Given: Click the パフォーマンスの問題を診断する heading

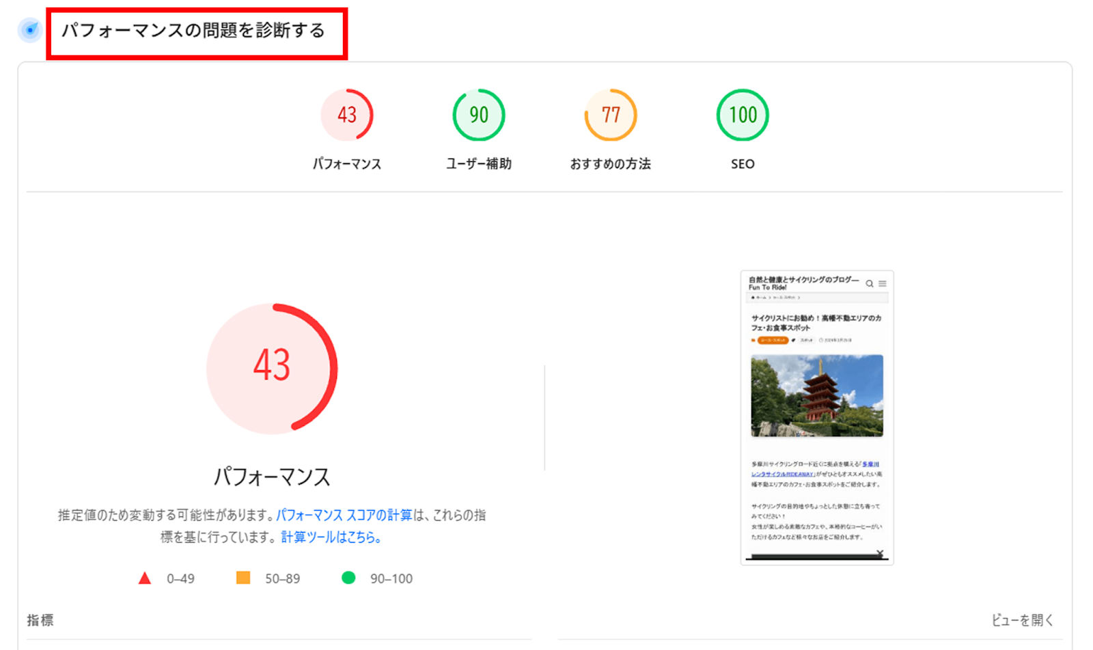Looking at the screenshot, I should pos(193,31).
